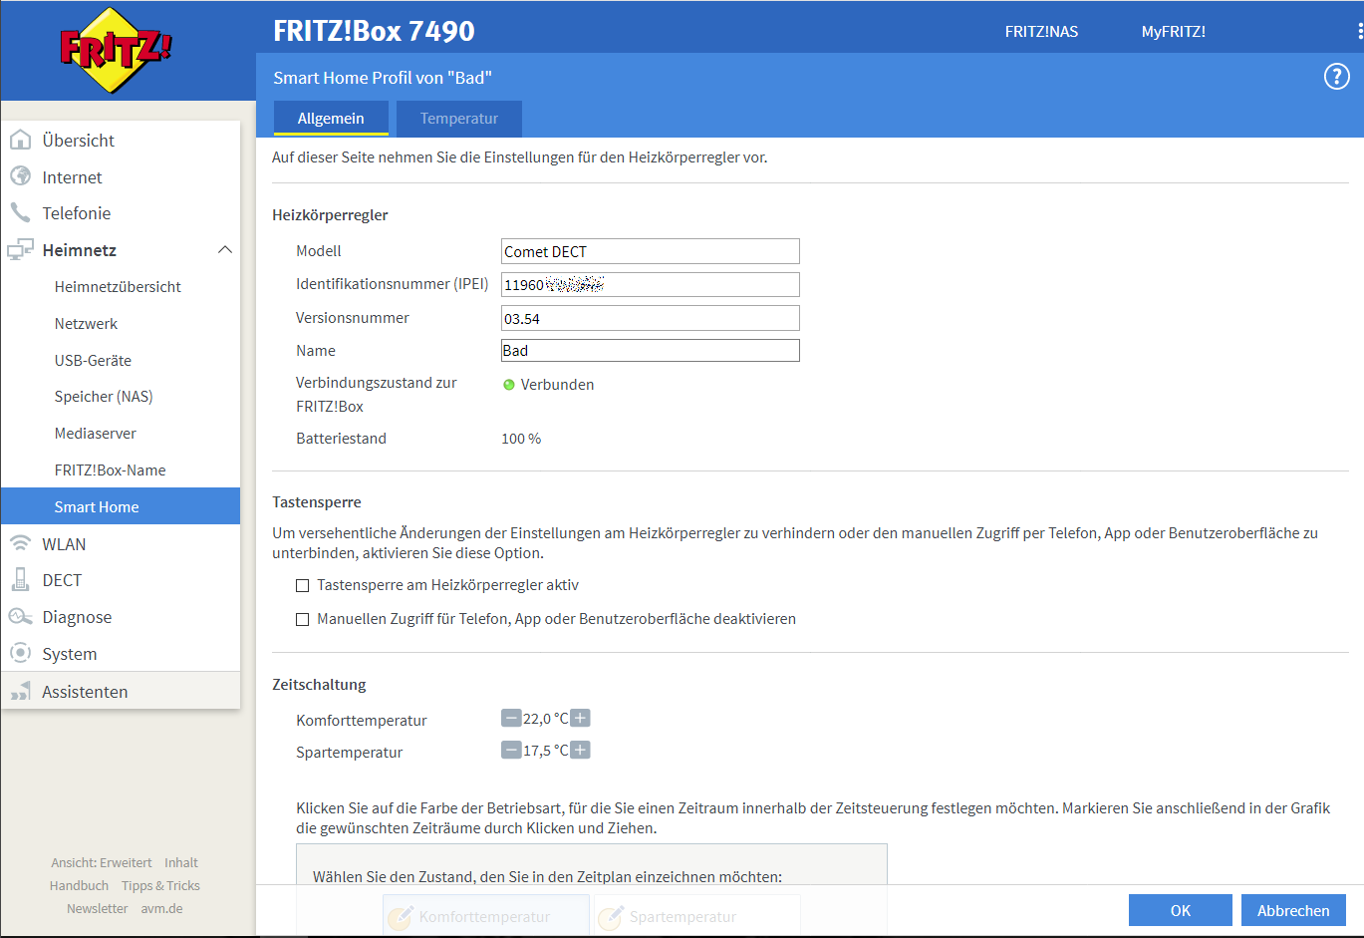Viewport: 1364px width, 938px height.
Task: Click the Abbrechen button
Action: (x=1292, y=910)
